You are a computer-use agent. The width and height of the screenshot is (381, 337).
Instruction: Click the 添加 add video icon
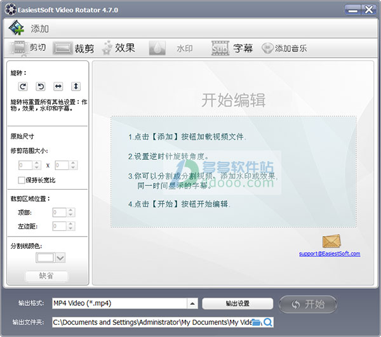[17, 28]
